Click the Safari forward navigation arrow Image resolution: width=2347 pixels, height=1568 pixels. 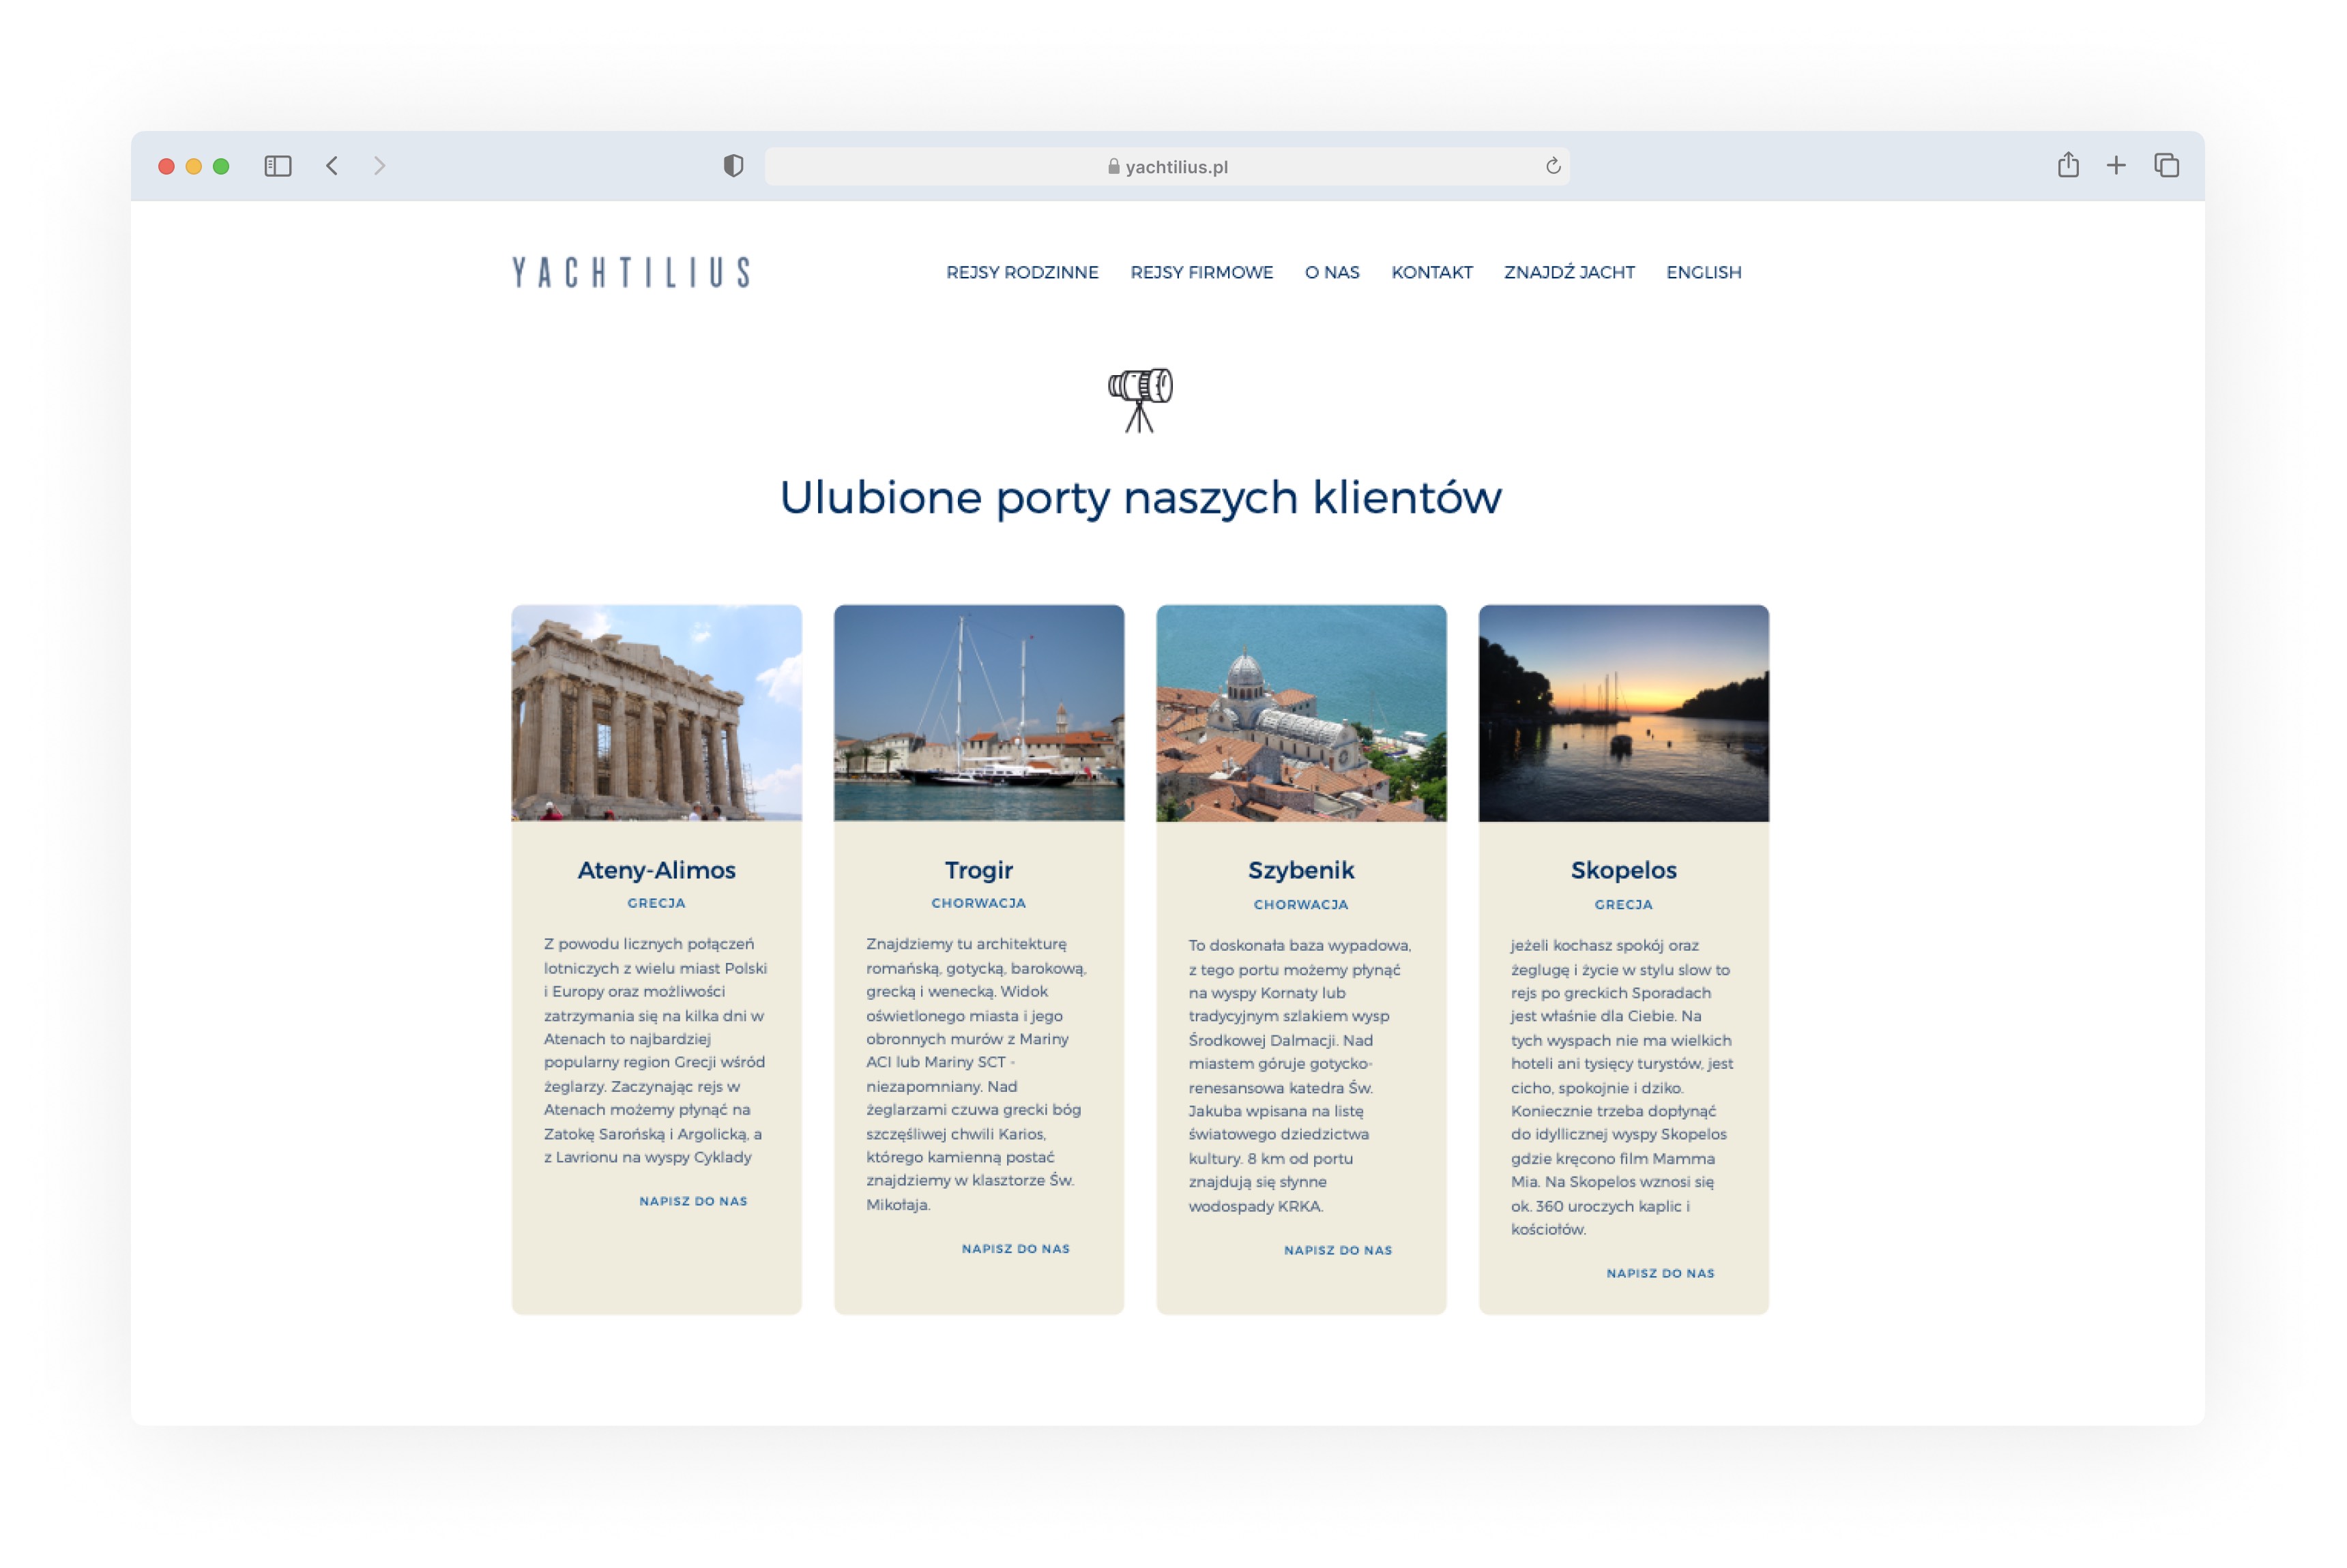point(380,166)
